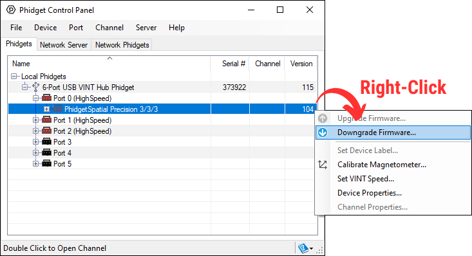This screenshot has height=256, width=472.
Task: Expand the Port 3 node
Action: (x=35, y=142)
